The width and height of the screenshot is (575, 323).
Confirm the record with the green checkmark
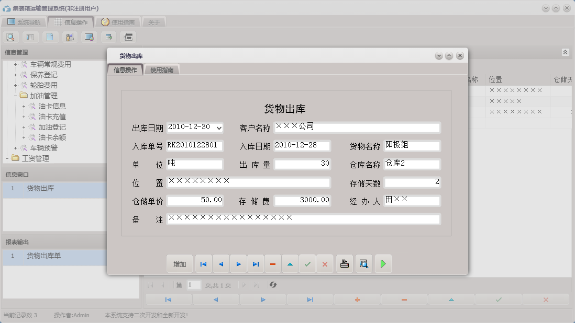pos(308,264)
